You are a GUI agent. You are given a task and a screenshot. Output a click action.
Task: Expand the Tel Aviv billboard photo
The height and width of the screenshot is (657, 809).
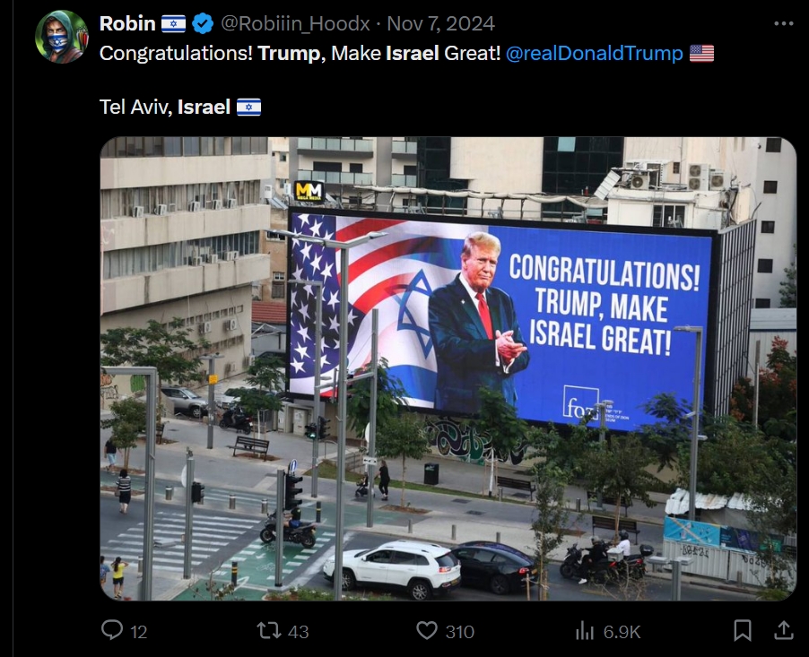448,368
